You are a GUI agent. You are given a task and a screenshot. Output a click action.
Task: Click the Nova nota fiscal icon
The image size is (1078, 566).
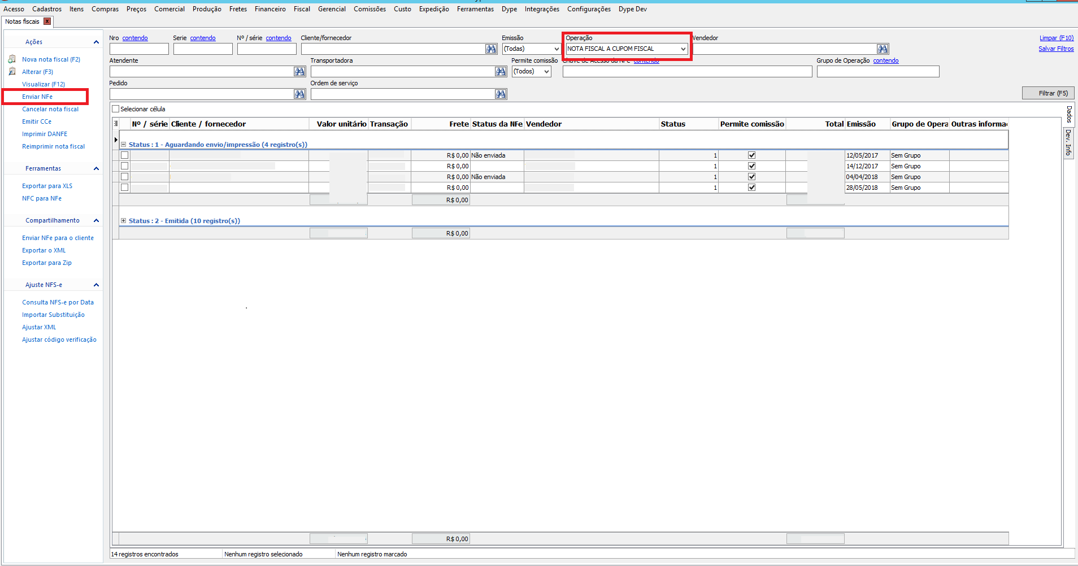[12, 59]
